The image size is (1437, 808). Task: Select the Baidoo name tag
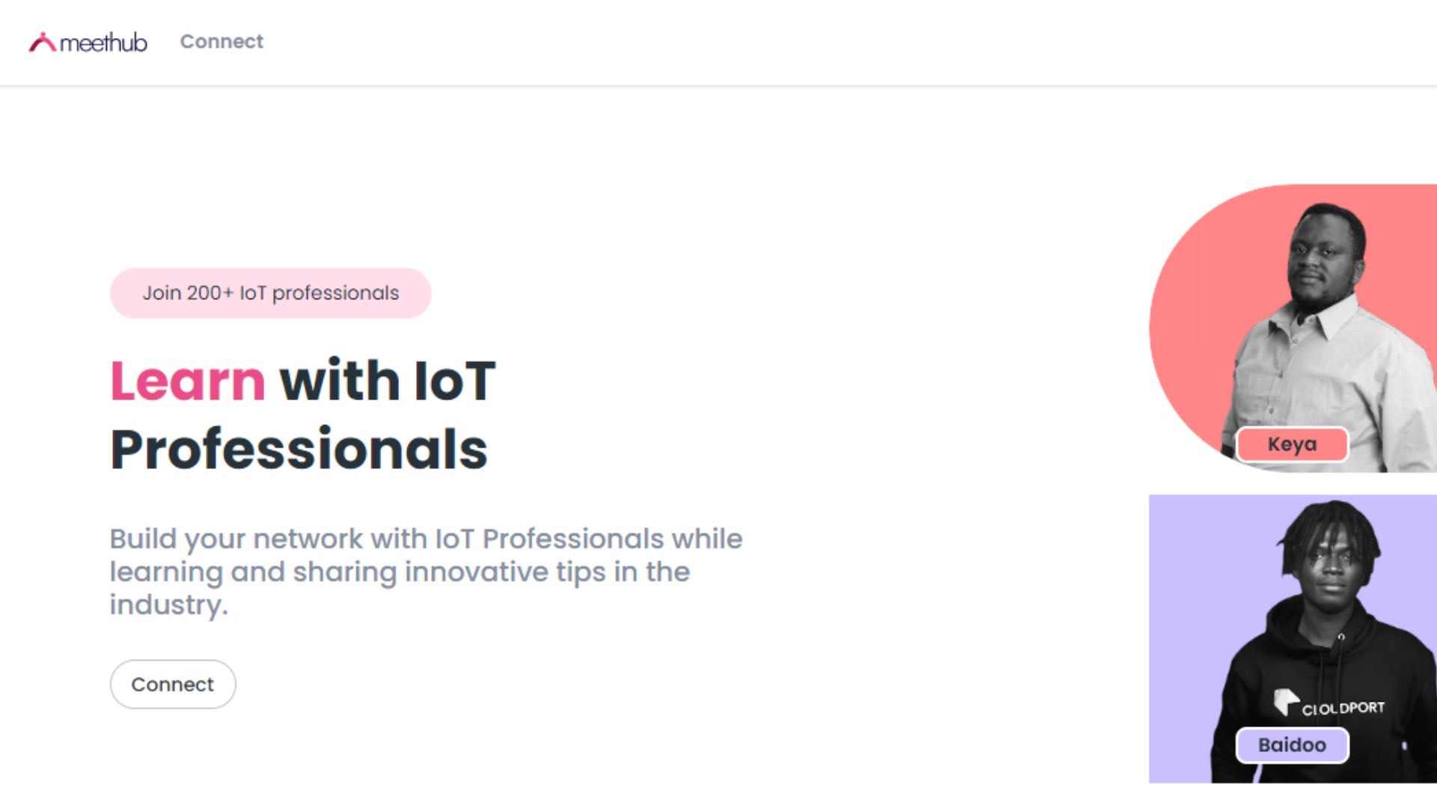(x=1292, y=745)
